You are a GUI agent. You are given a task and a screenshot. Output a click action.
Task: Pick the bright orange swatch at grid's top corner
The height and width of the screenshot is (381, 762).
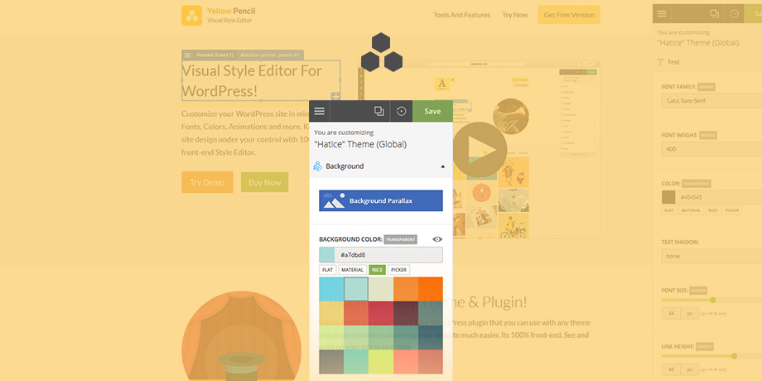pyautogui.click(x=431, y=289)
